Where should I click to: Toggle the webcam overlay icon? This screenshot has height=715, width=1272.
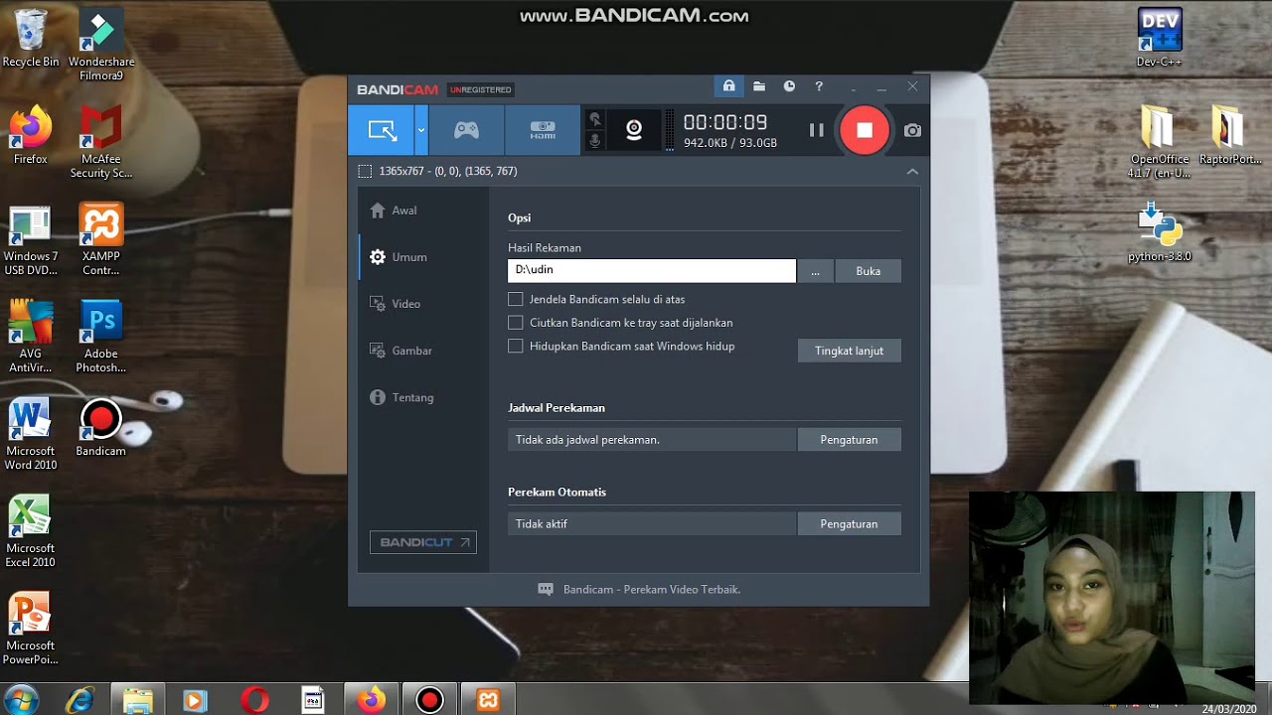click(x=634, y=130)
